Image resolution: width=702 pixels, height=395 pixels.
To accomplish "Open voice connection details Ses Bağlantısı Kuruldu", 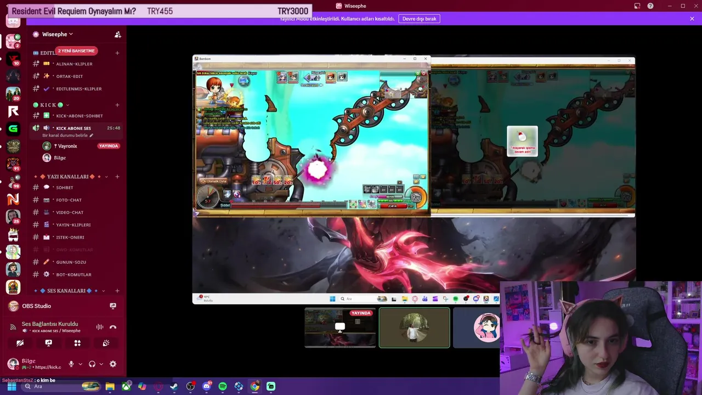I will pyautogui.click(x=50, y=324).
